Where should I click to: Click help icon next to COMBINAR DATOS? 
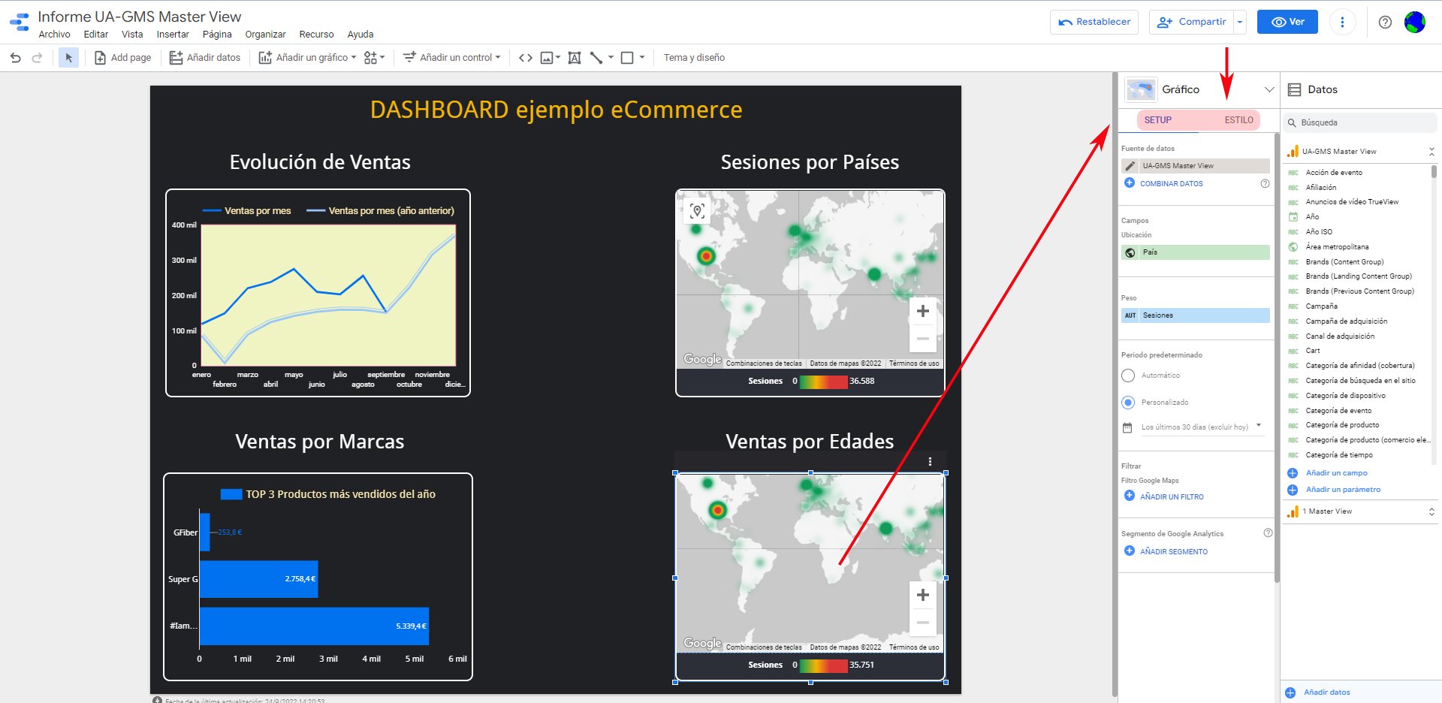(1265, 184)
